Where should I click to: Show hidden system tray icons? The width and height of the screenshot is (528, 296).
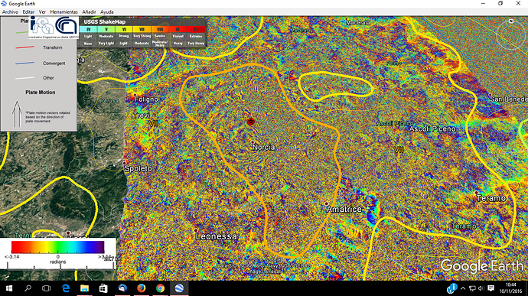pos(463,288)
